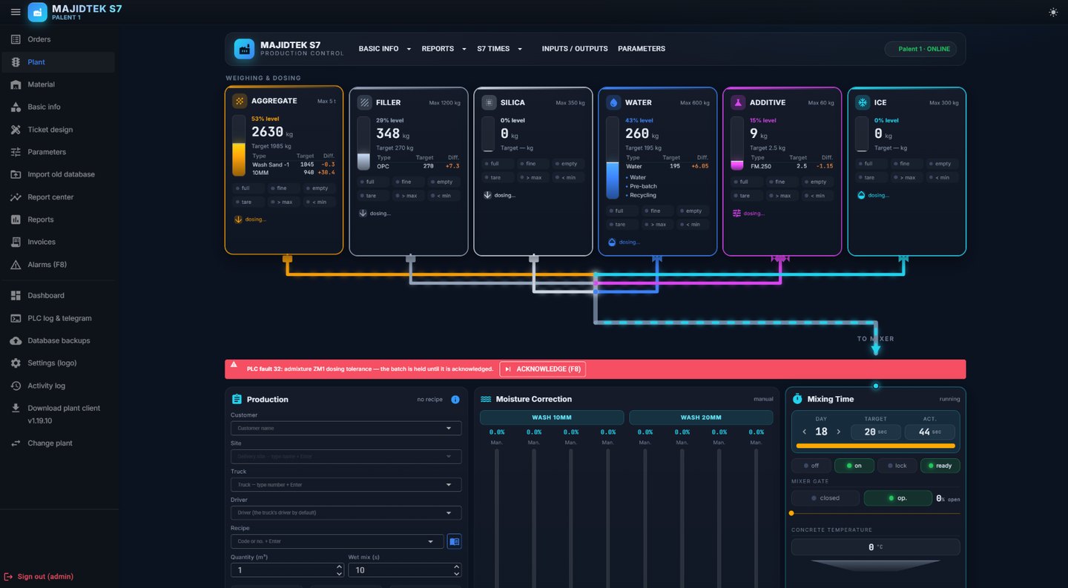Expand the Basic Info dropdown menu

pos(385,49)
